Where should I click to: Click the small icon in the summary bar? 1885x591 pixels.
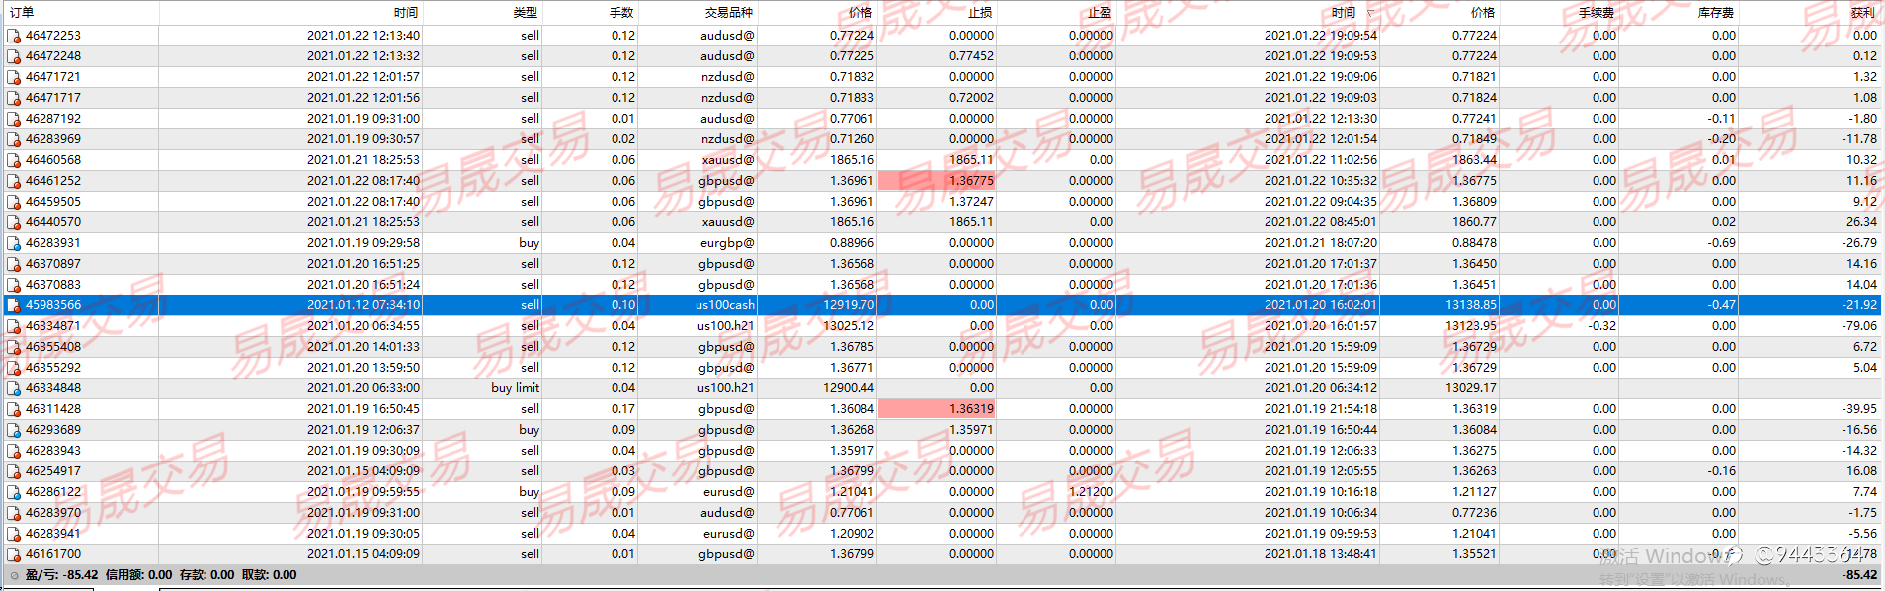pos(14,575)
